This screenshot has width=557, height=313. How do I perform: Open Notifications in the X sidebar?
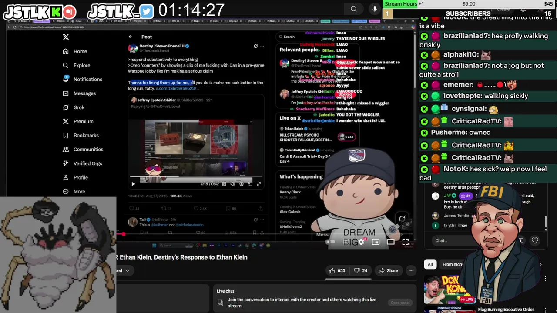coord(82,79)
